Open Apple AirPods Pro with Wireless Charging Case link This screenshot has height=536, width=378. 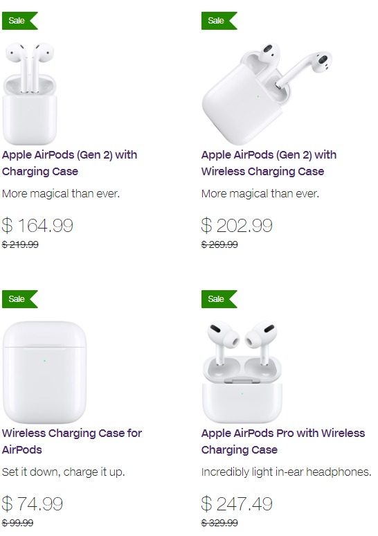pyautogui.click(x=283, y=441)
